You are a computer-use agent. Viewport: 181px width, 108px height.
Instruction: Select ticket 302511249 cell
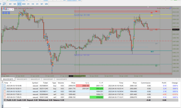click(x=43, y=89)
